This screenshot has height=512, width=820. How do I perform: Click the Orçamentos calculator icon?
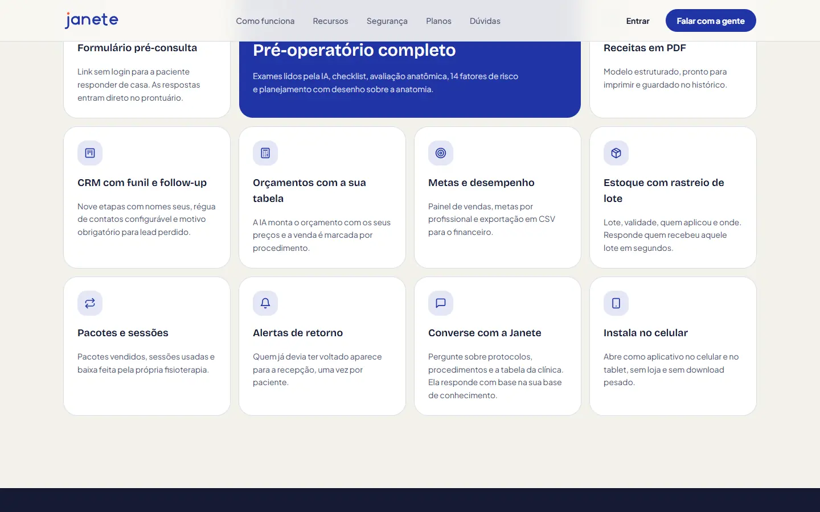coord(265,153)
